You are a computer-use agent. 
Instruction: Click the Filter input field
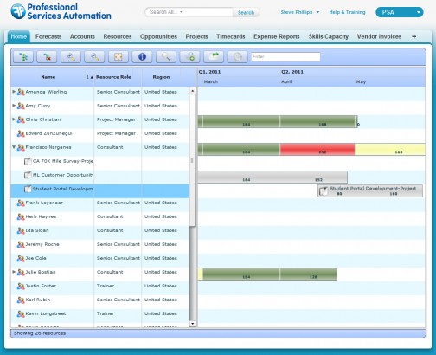click(x=285, y=57)
